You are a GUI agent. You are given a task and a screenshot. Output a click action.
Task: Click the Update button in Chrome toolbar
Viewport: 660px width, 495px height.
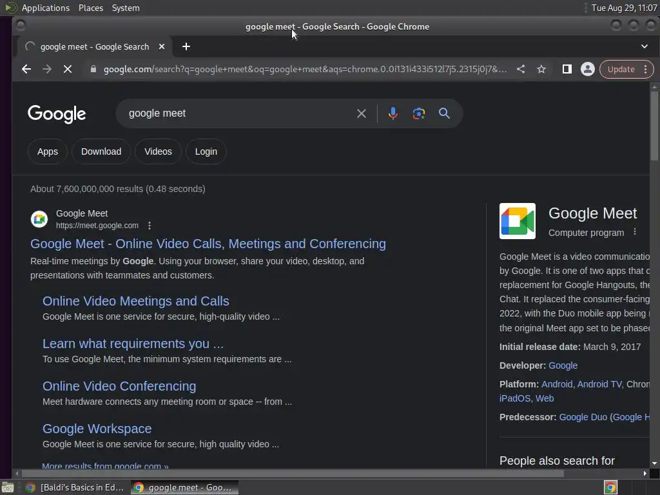tap(621, 70)
